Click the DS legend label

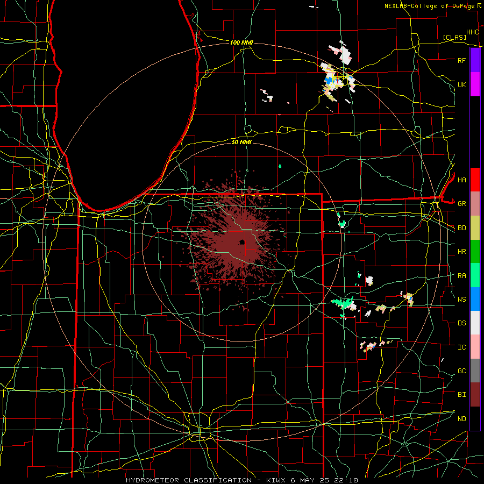[461, 323]
